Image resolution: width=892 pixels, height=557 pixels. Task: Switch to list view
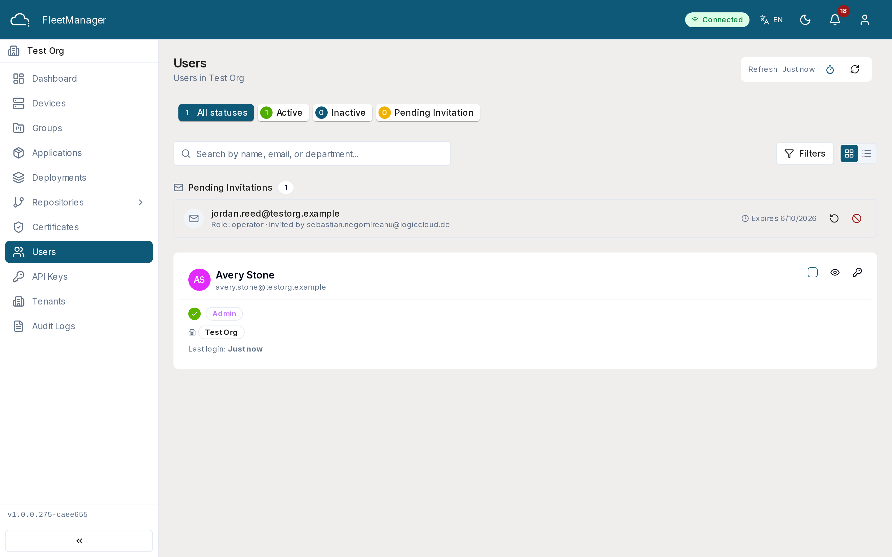[x=867, y=153]
